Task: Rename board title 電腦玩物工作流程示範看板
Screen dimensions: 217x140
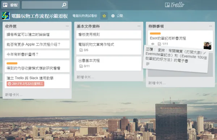Action: pos(39,16)
